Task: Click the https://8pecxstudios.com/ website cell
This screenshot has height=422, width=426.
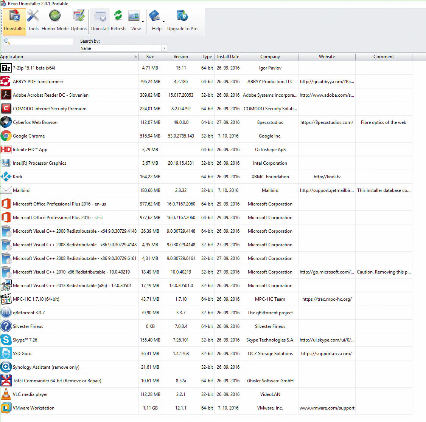Action: click(327, 122)
